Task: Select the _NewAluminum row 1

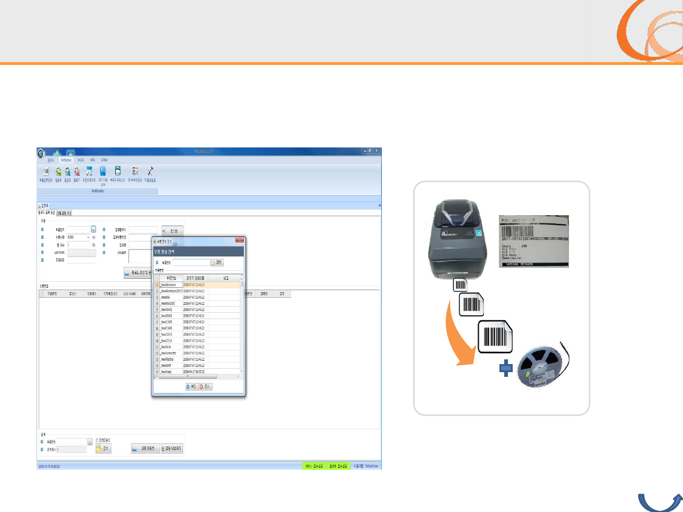Action: (x=197, y=285)
